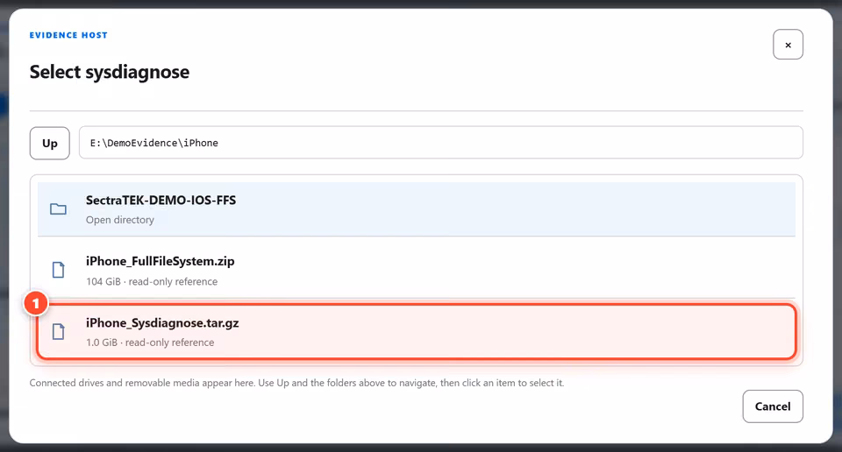Select the iPhone_FullFileSystem.zip file icon
The height and width of the screenshot is (452, 842).
tap(58, 270)
